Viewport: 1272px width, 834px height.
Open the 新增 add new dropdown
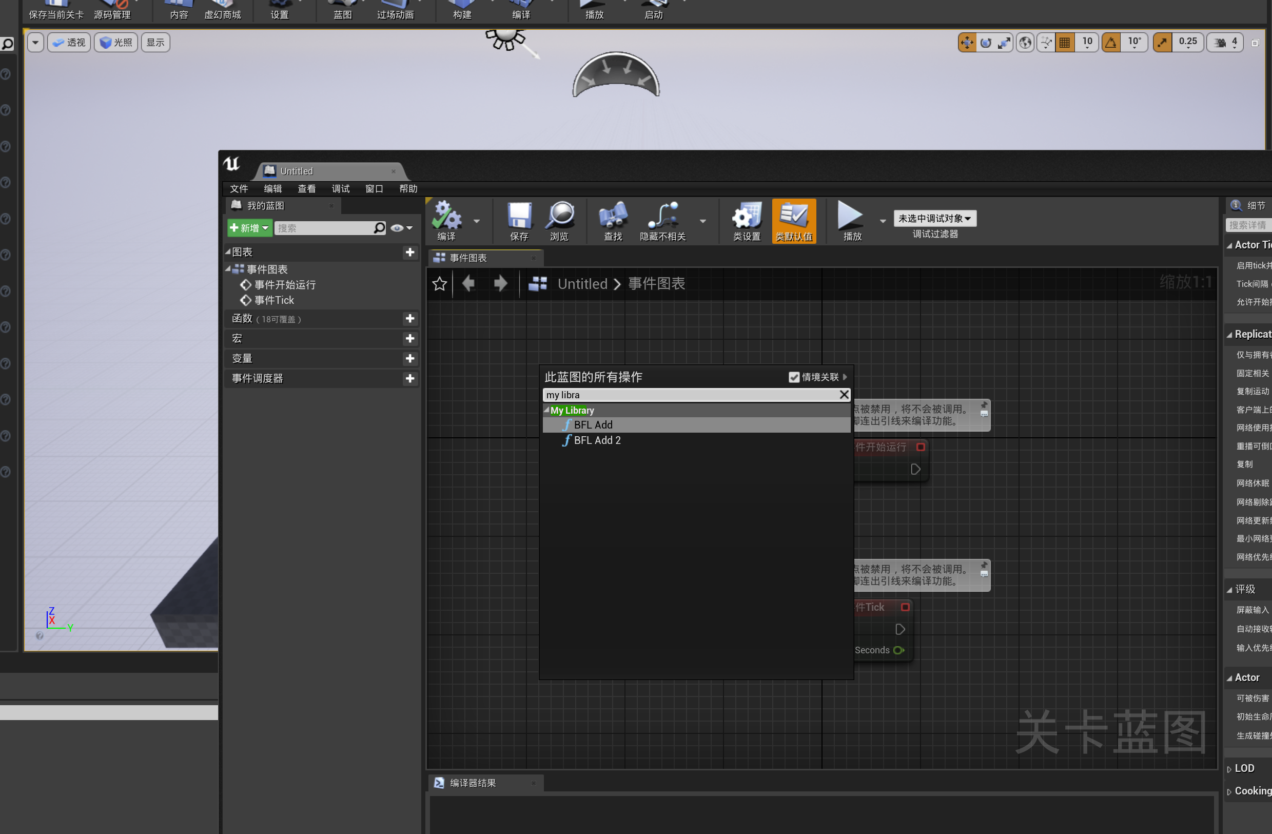pos(249,228)
